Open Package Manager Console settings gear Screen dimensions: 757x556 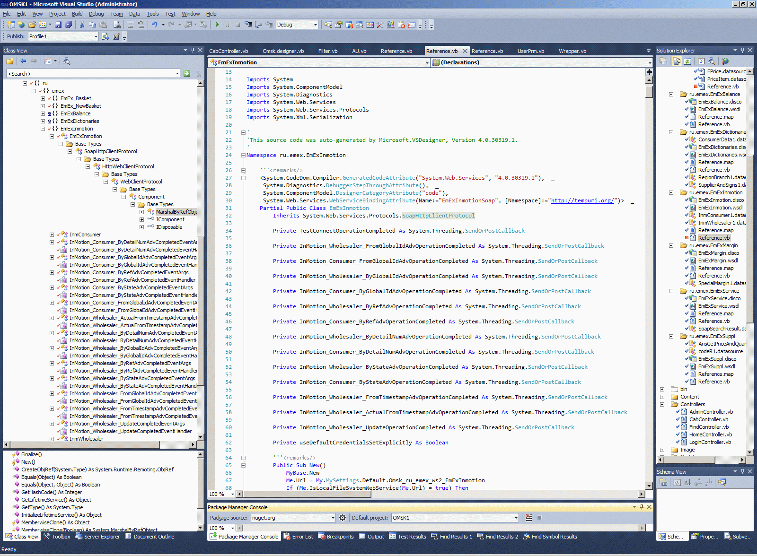click(343, 518)
